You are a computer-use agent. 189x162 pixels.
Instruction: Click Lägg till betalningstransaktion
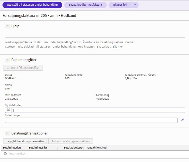click(x=26, y=141)
